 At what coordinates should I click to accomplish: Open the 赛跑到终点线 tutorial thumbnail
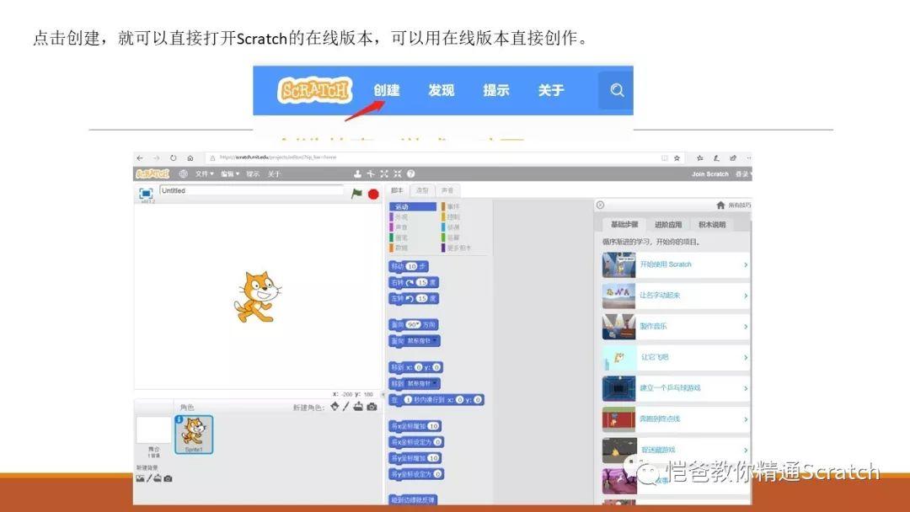point(618,419)
